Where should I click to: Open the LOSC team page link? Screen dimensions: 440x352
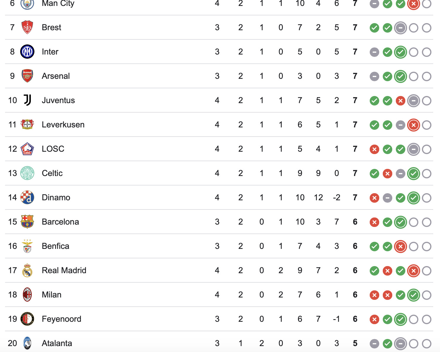click(x=53, y=149)
